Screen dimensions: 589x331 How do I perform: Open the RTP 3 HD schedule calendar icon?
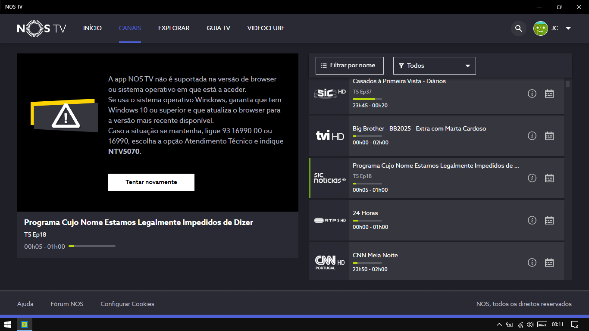point(549,220)
